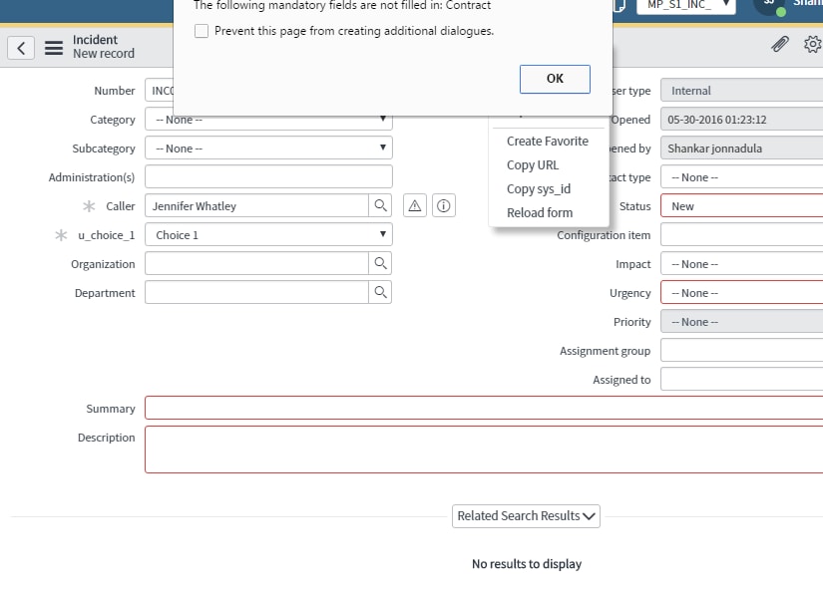Open the u_choice_1 dropdown
823x597 pixels.
pos(268,234)
